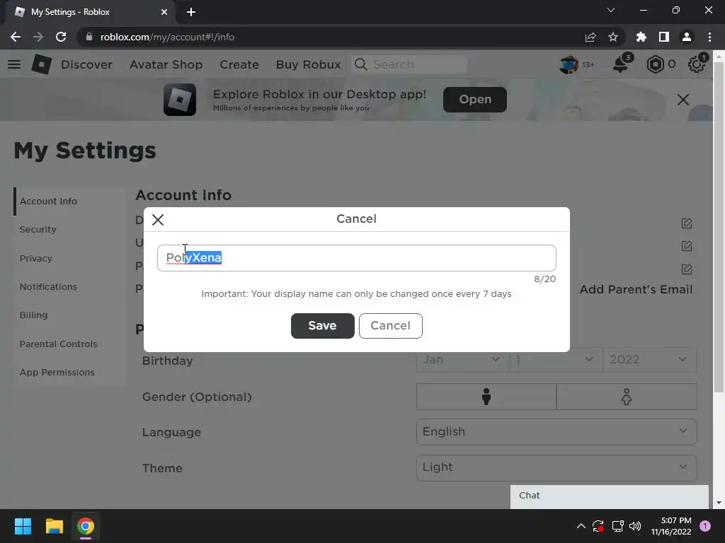
Task: Select the Security settings tab
Action: (x=69, y=230)
